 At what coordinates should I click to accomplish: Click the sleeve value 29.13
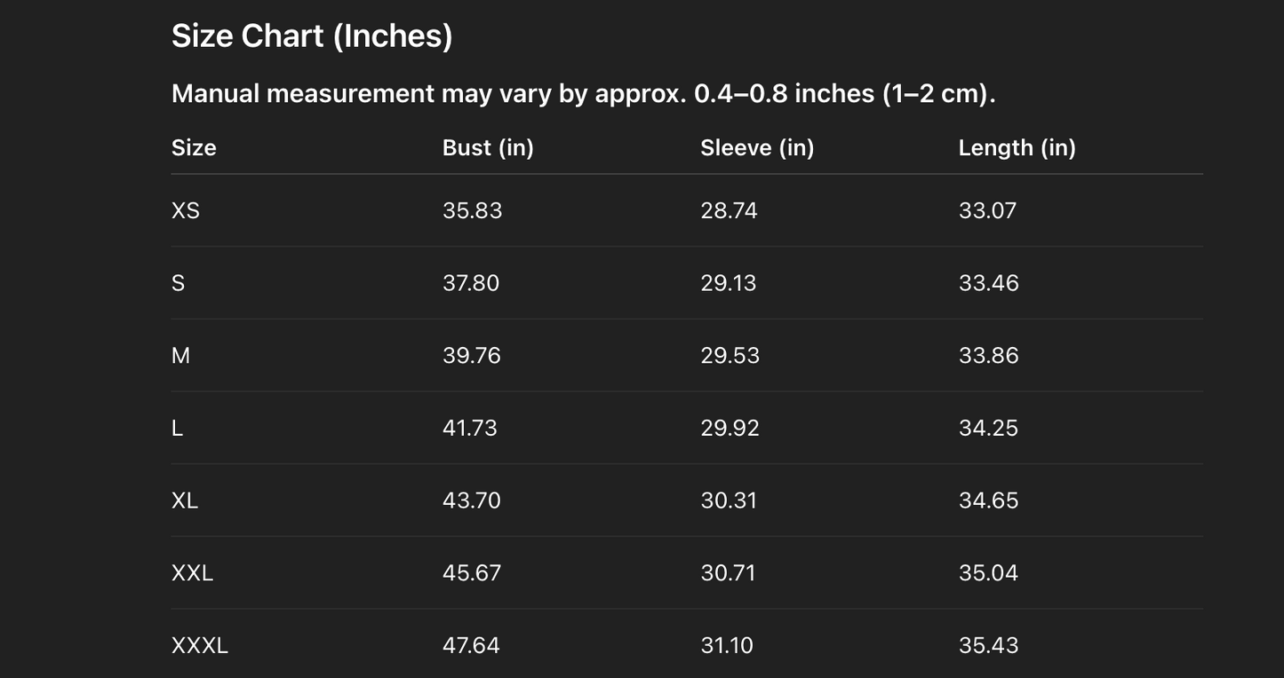(x=728, y=283)
